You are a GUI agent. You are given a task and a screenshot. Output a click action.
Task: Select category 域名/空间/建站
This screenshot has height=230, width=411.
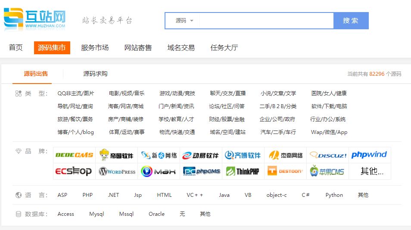[x=228, y=132]
